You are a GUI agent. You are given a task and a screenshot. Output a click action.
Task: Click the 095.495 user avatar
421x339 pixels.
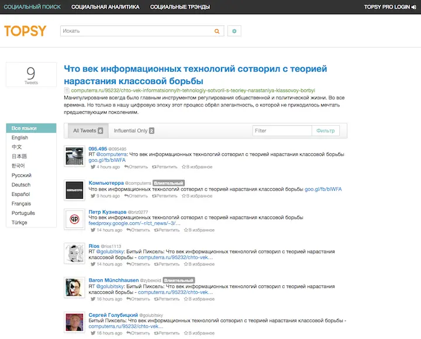[x=74, y=157]
